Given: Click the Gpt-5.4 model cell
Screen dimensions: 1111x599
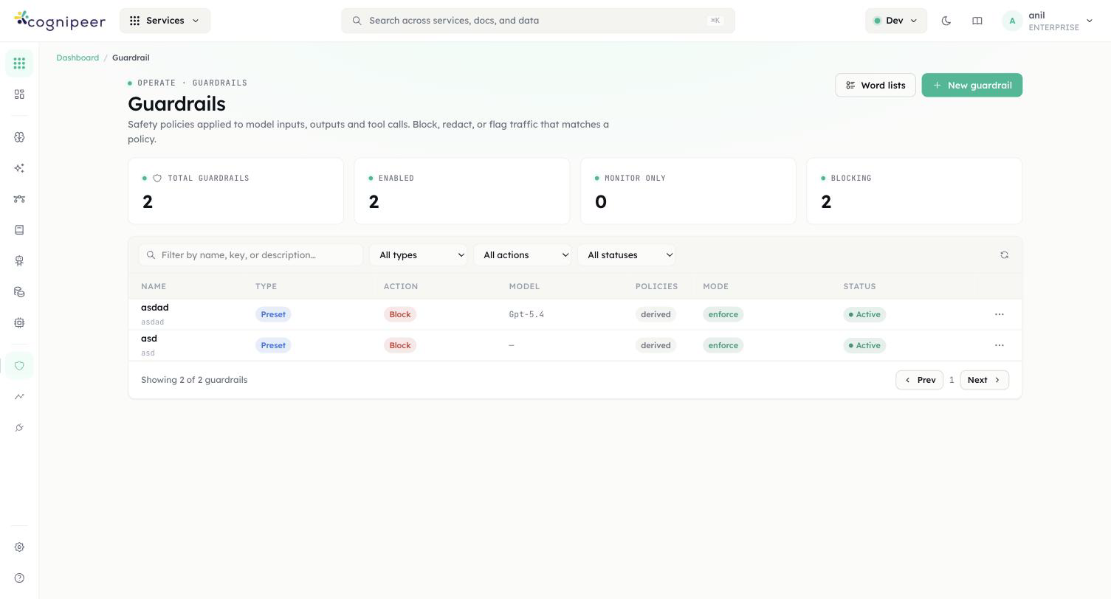Looking at the screenshot, I should point(526,314).
